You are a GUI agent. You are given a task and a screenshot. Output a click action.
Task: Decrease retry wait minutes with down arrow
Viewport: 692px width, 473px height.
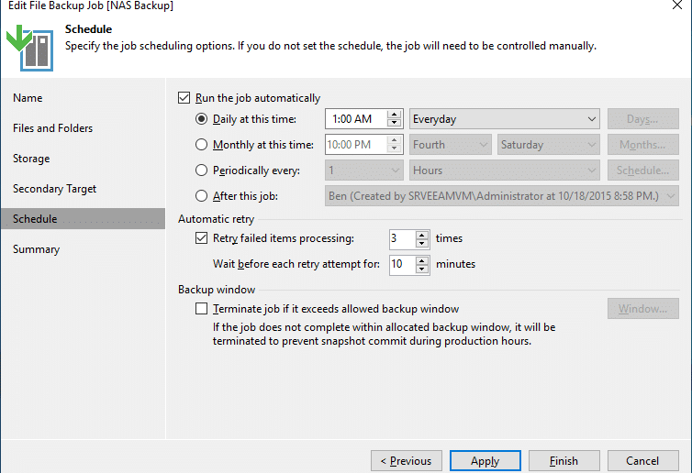(x=422, y=269)
